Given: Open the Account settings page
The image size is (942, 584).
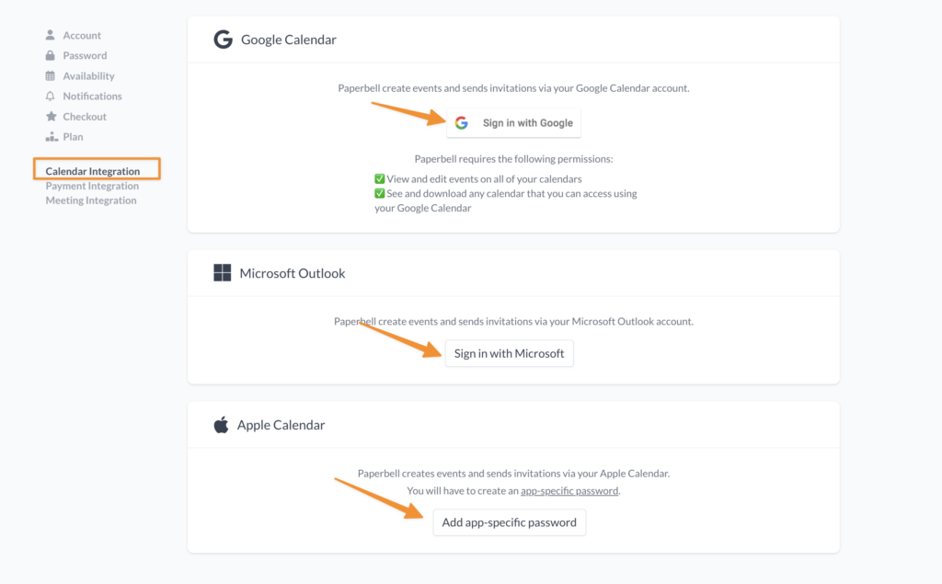Looking at the screenshot, I should 82,35.
